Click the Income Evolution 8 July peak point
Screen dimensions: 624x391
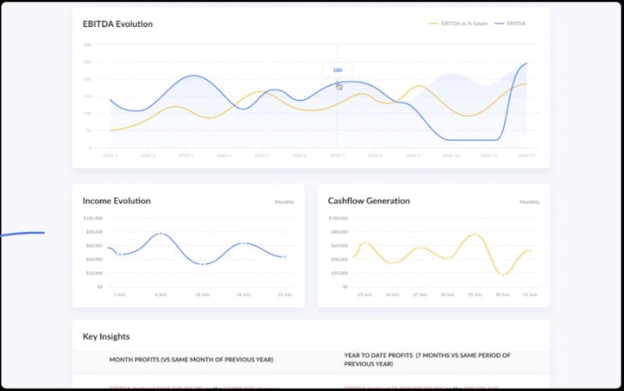pos(160,233)
